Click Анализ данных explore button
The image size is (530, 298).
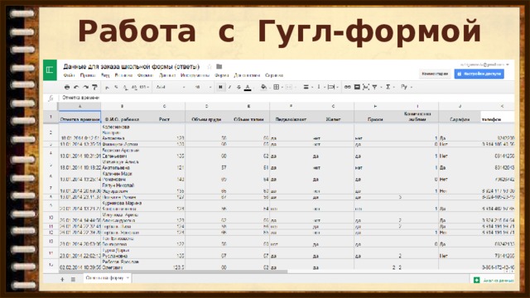click(494, 280)
